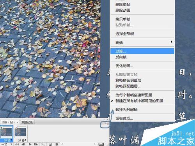The height and width of the screenshot is (146, 195).
Task: Select next frame button
Action: click(36, 144)
